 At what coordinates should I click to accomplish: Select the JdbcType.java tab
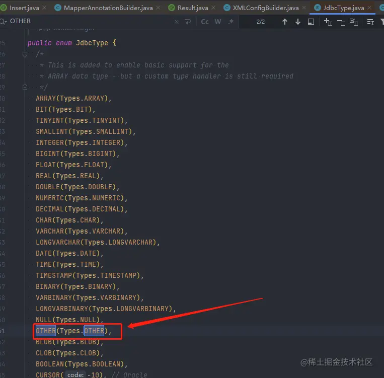coord(342,8)
